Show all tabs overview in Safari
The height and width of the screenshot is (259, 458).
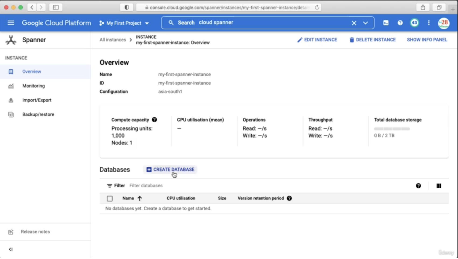(439, 7)
